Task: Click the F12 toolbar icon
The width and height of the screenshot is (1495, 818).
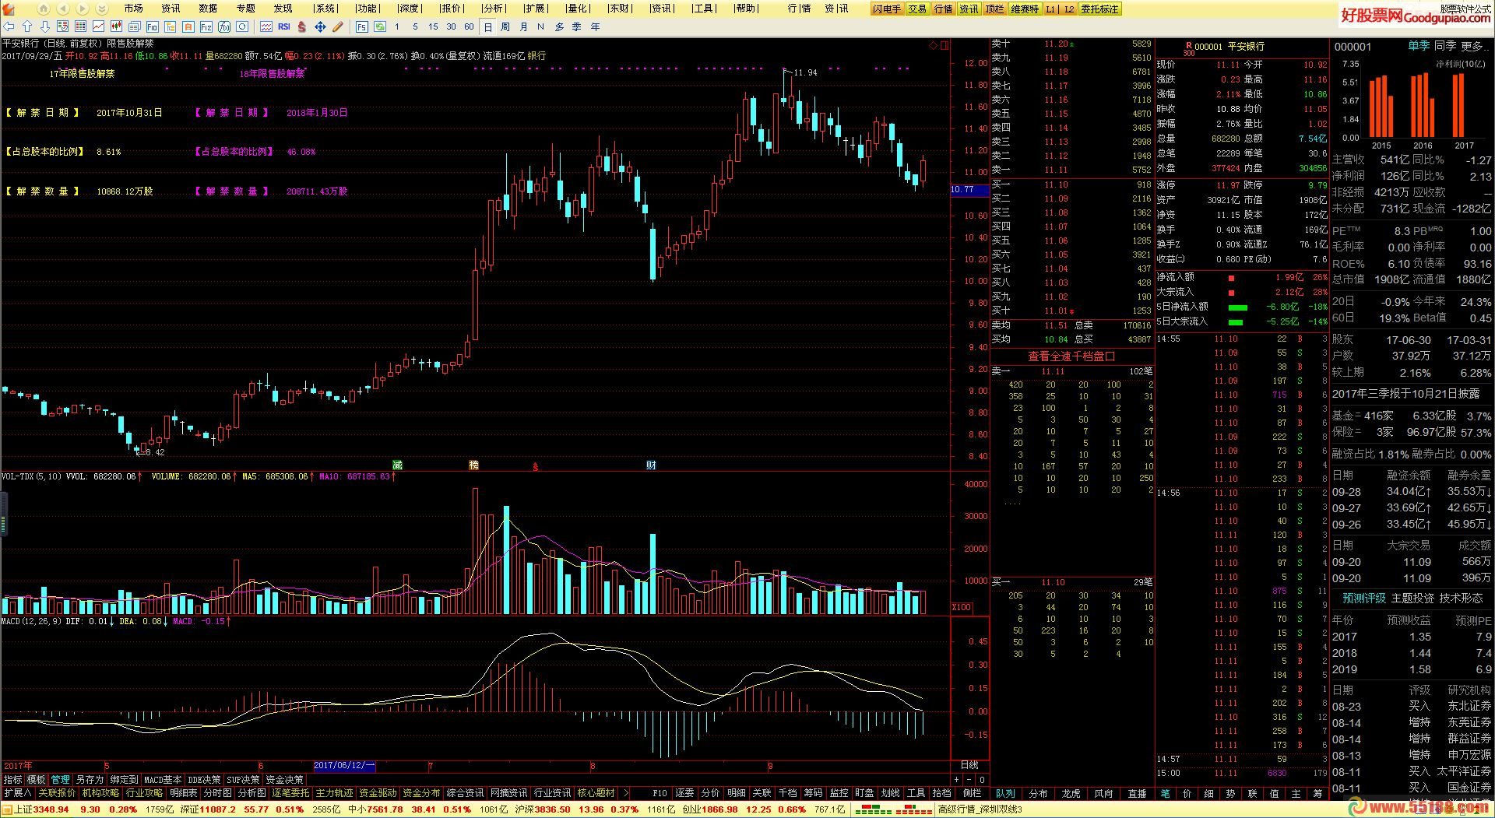Action: tap(206, 26)
